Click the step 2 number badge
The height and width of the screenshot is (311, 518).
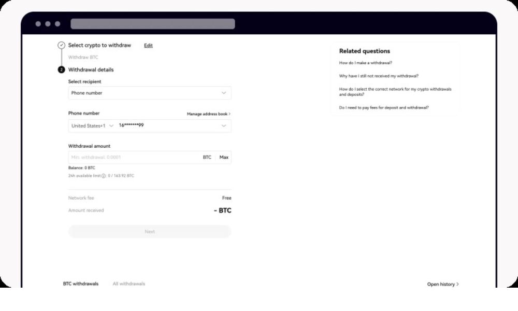click(62, 69)
